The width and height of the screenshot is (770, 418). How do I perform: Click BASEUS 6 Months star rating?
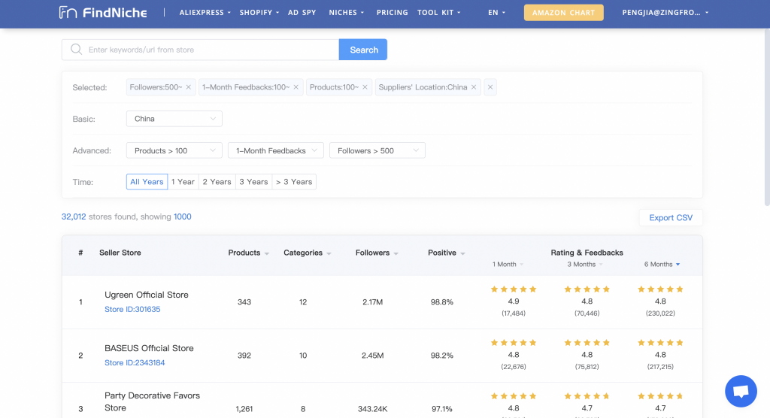[x=660, y=343]
